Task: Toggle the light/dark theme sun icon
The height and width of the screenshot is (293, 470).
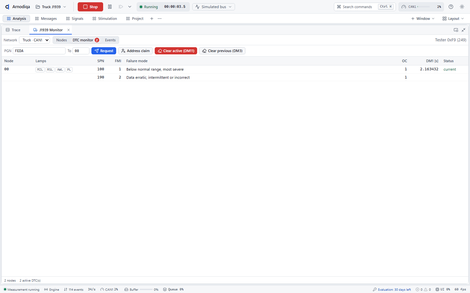Action: [462, 7]
